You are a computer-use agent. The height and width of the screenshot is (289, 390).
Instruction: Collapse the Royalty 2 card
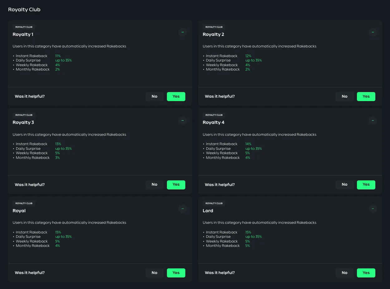(373, 32)
